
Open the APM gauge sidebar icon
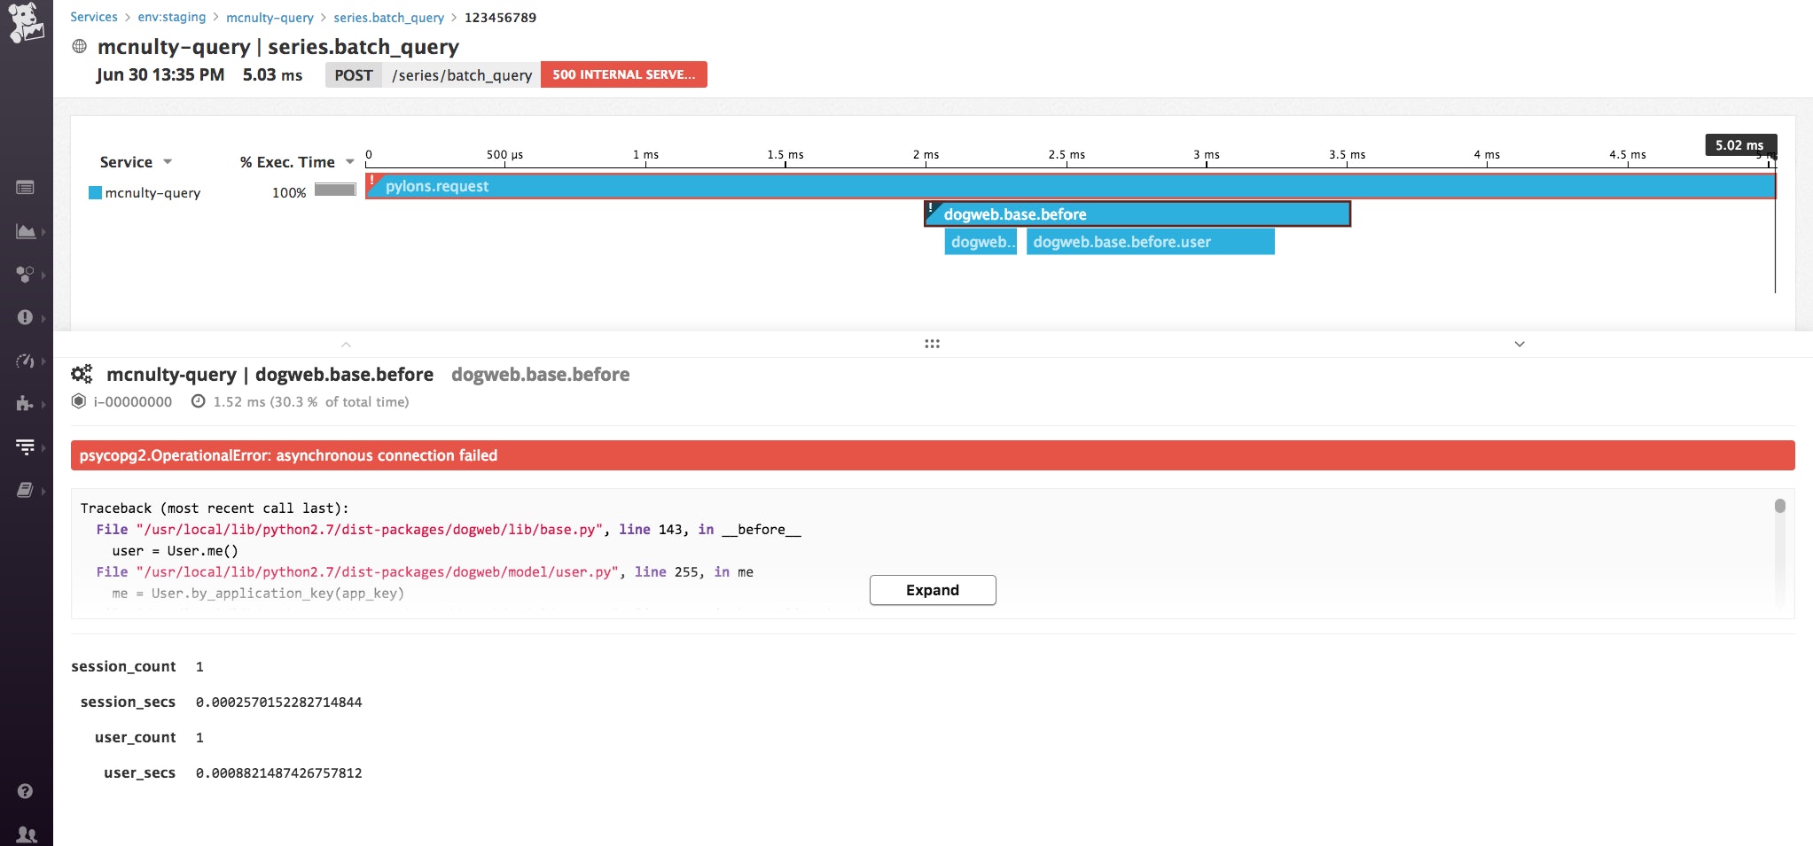[x=26, y=361]
